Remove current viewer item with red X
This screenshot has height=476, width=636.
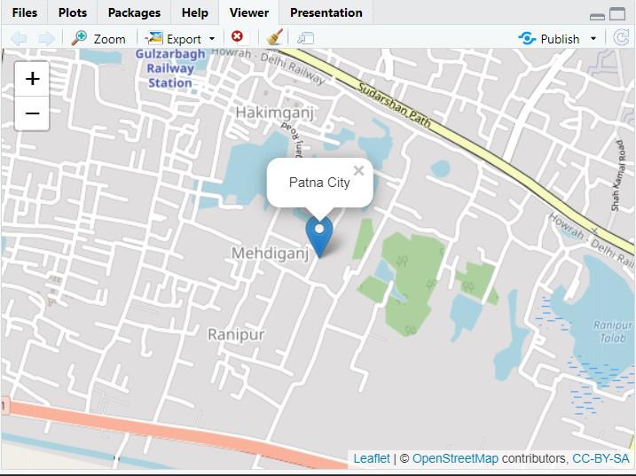(x=238, y=37)
